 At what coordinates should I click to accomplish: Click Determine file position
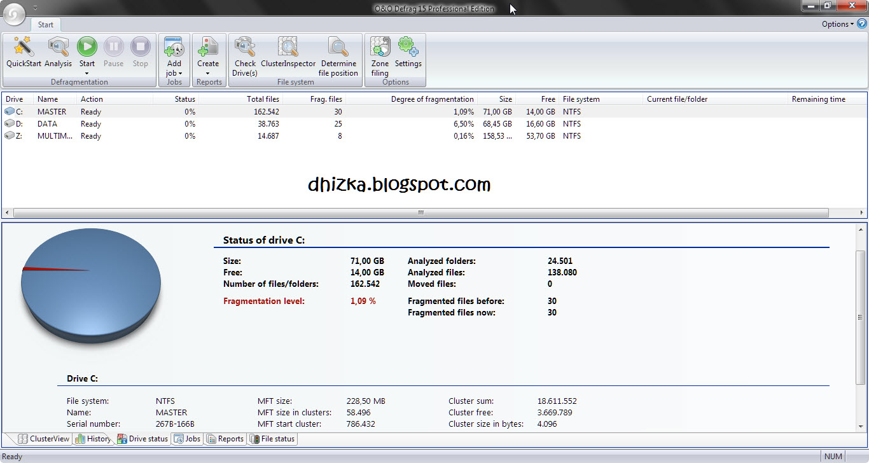coord(338,57)
